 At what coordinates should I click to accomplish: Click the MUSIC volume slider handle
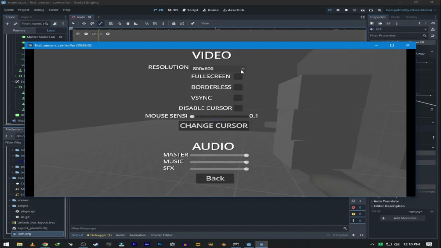(x=247, y=162)
